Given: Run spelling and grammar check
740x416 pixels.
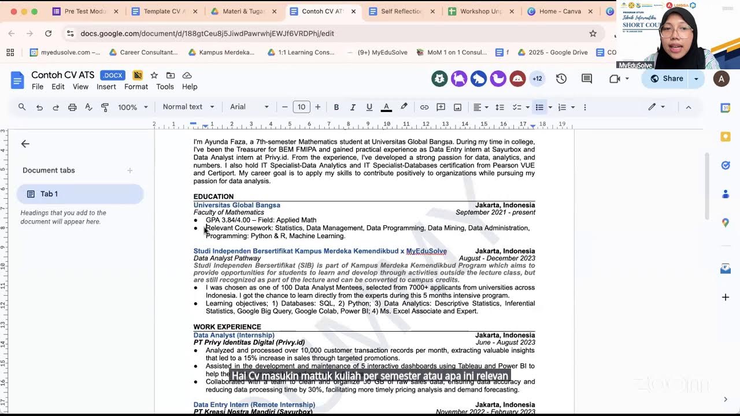Looking at the screenshot, I should [x=88, y=107].
